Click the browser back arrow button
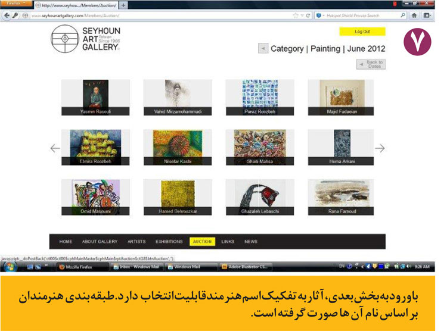This screenshot has height=331, width=447. pos(7,15)
